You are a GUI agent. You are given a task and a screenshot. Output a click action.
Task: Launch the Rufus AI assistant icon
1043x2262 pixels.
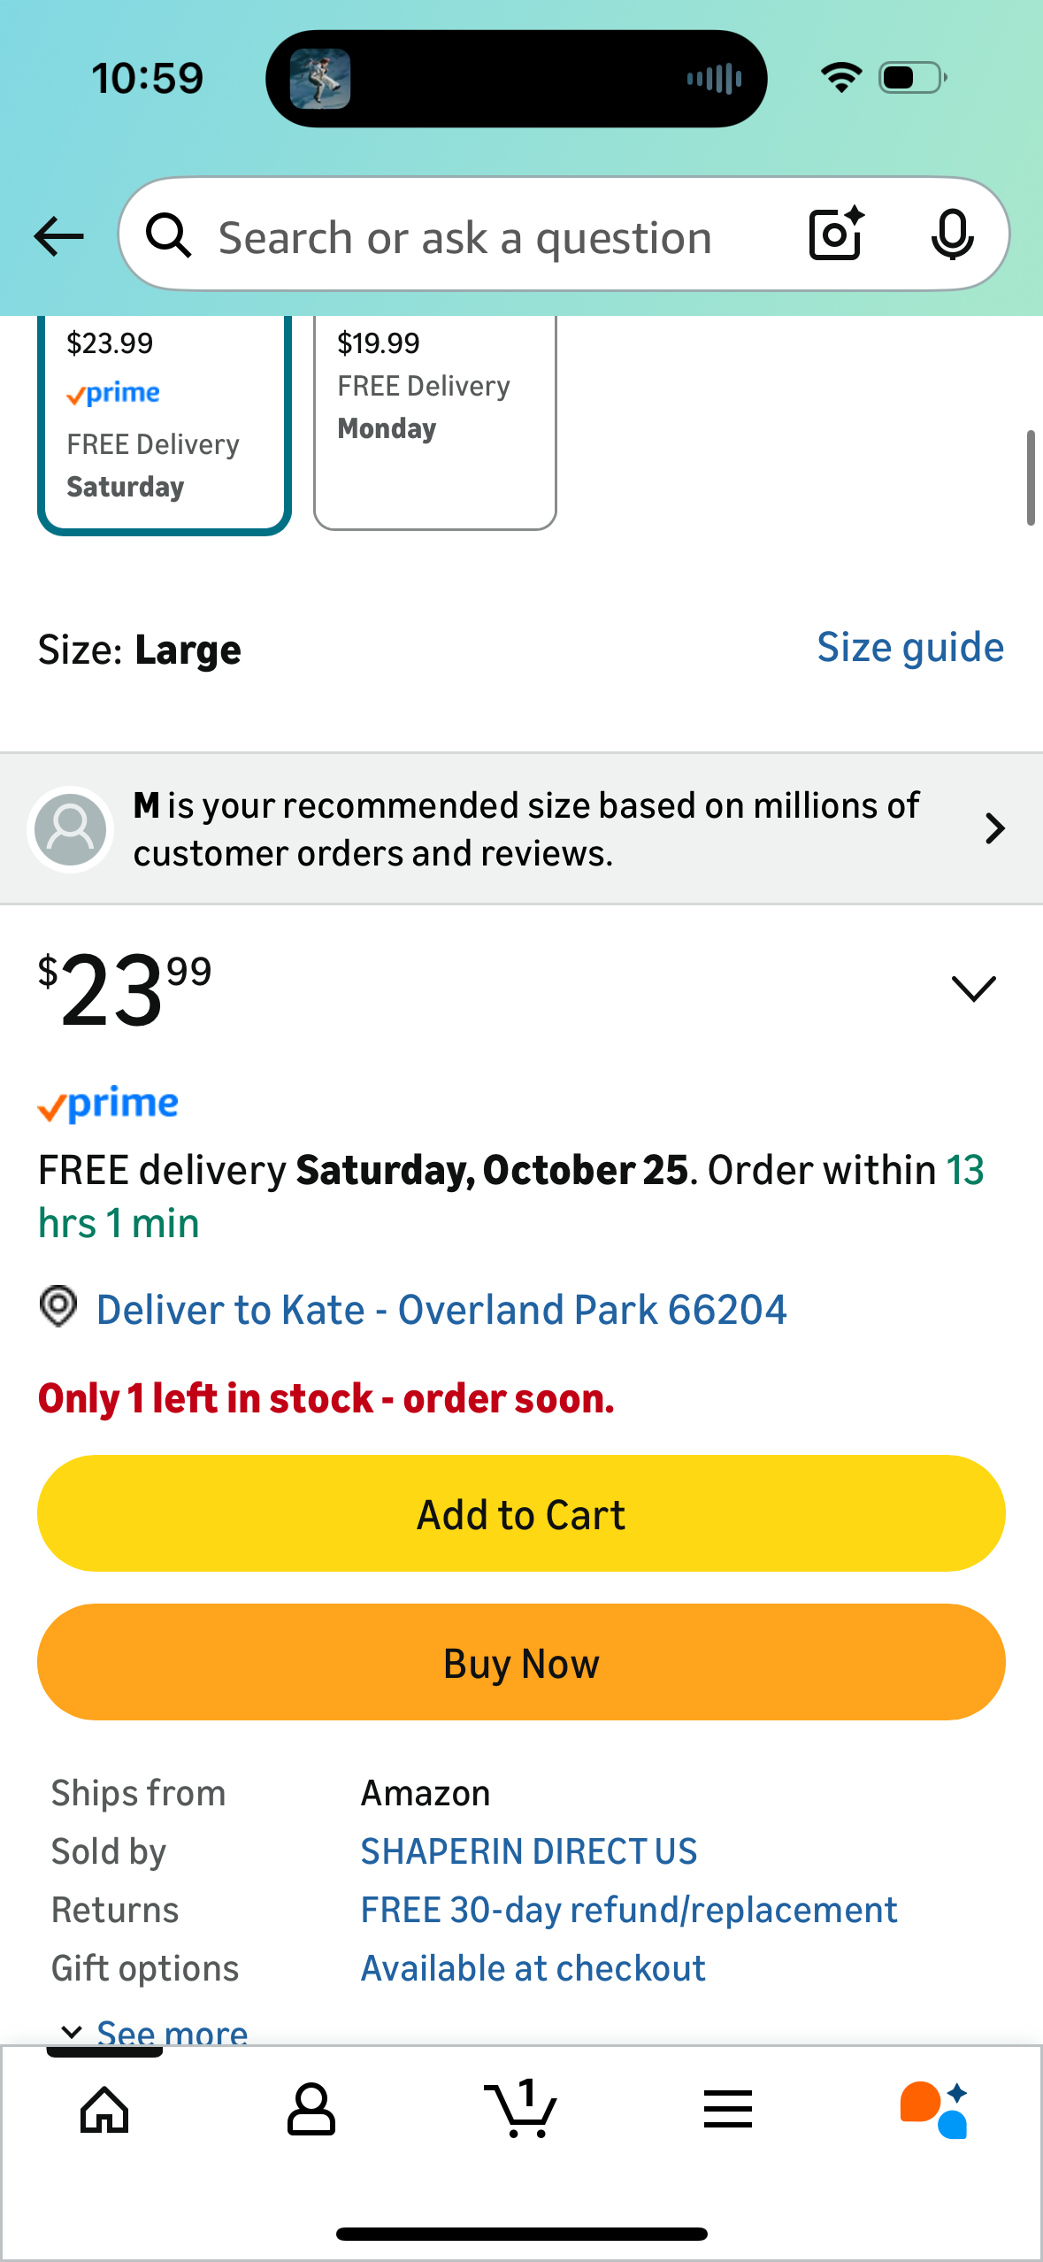click(934, 2110)
